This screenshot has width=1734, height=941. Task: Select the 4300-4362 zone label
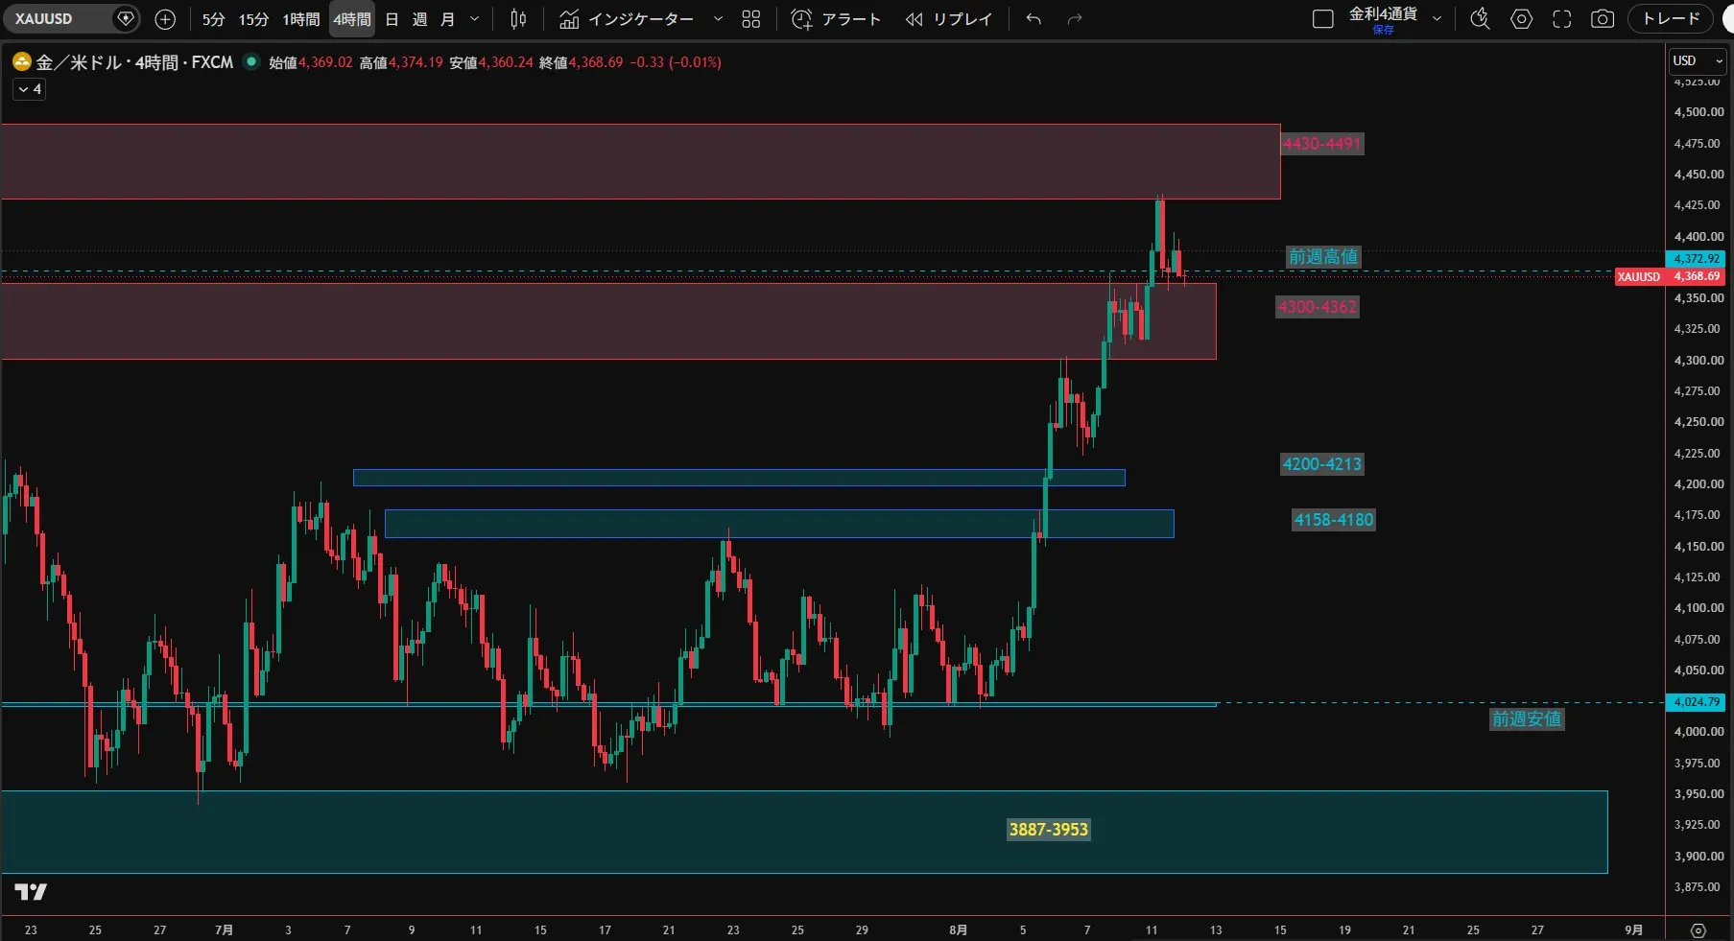(1317, 307)
